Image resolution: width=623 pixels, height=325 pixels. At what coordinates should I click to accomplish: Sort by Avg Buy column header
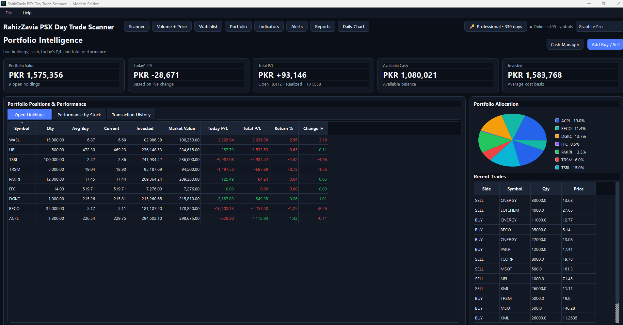(x=81, y=128)
